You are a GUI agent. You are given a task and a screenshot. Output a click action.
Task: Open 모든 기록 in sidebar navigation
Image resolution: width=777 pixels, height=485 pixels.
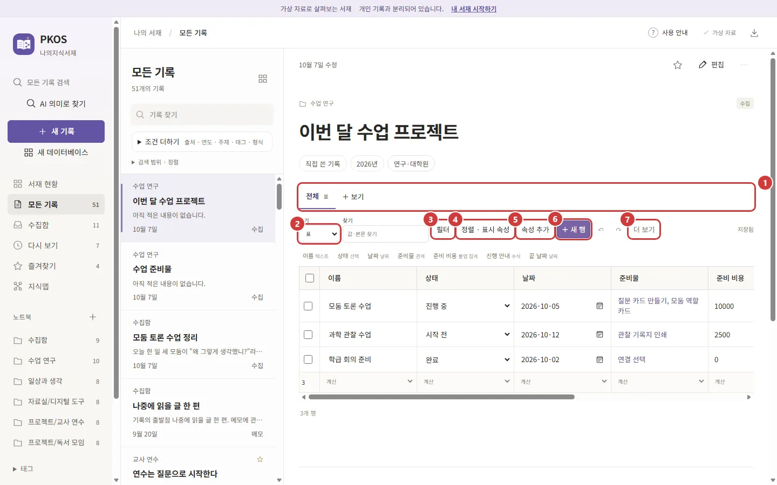(56, 204)
